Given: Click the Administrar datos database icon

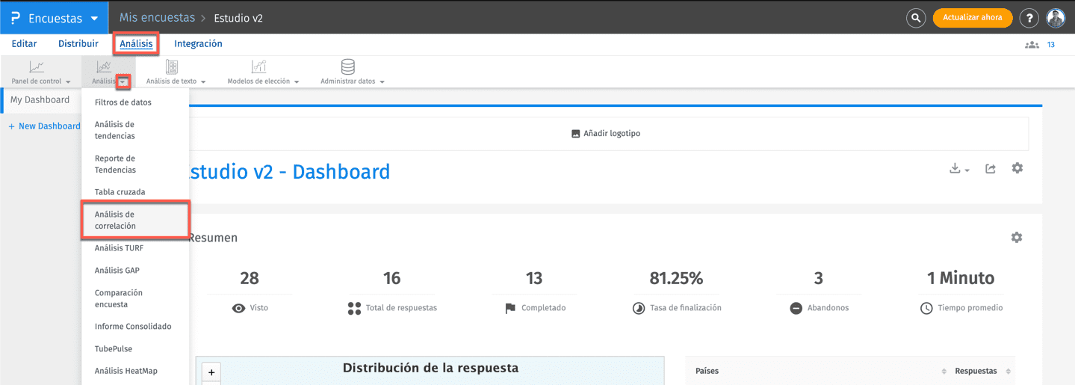Looking at the screenshot, I should (348, 67).
